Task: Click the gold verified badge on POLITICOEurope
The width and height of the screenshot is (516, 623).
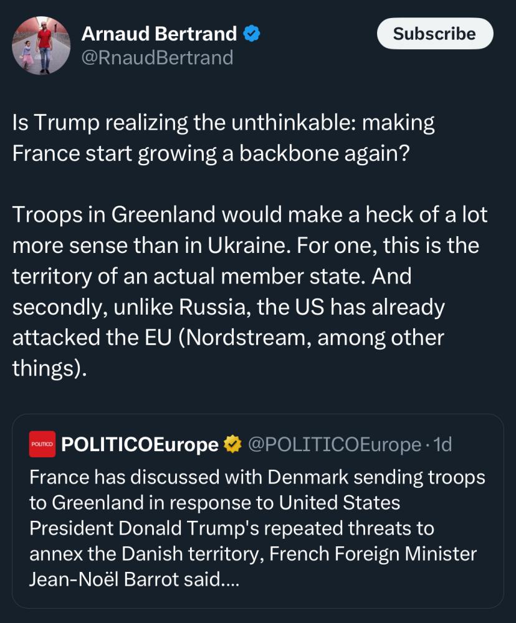Action: click(x=232, y=444)
